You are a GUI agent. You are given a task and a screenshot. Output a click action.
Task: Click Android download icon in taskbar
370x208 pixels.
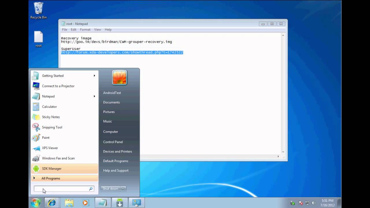(119, 203)
